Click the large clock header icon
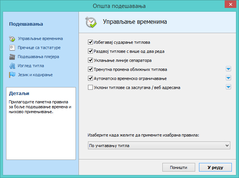 click(91, 22)
